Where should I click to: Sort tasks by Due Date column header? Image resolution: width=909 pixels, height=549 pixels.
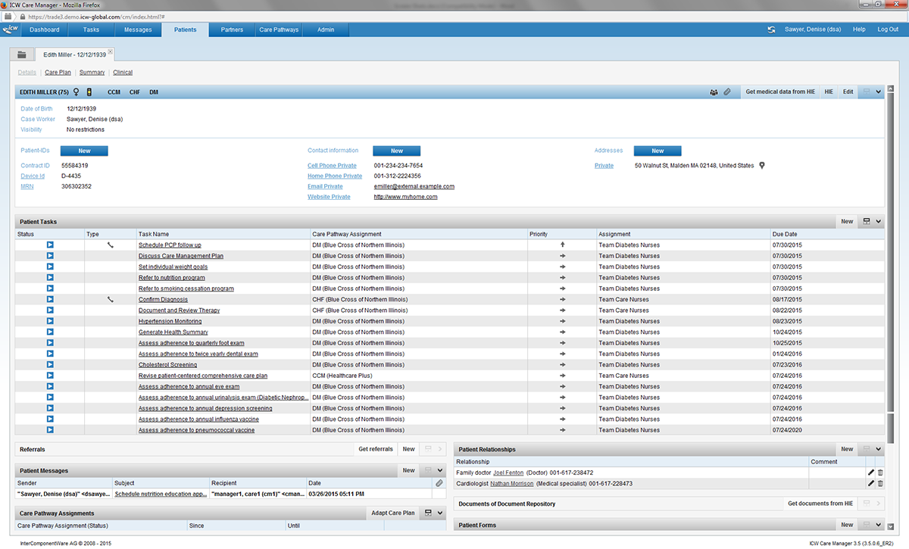827,234
